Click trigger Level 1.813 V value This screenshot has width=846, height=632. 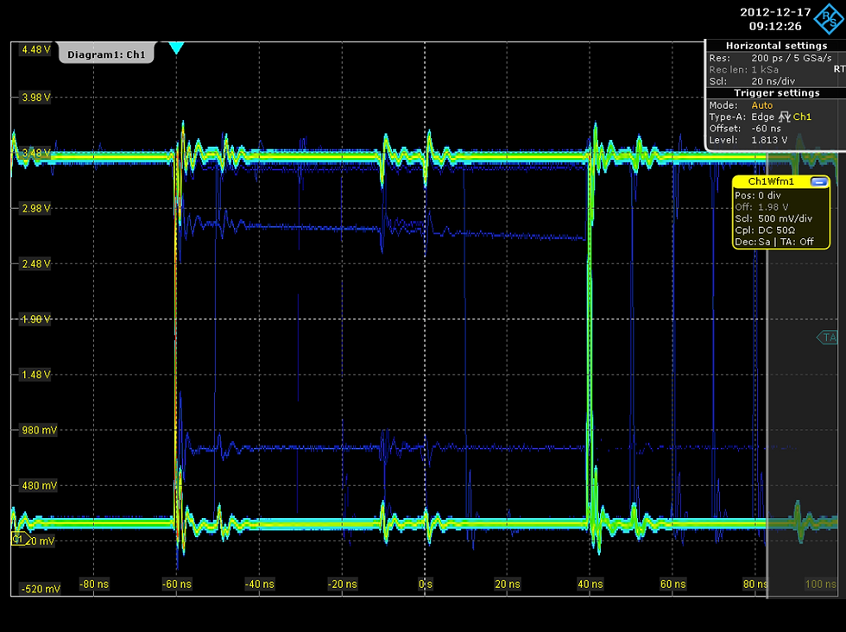[x=769, y=140]
